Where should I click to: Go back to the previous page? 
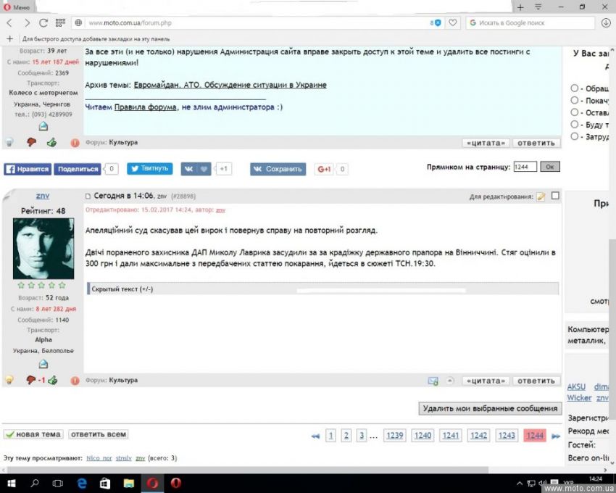tap(9, 22)
